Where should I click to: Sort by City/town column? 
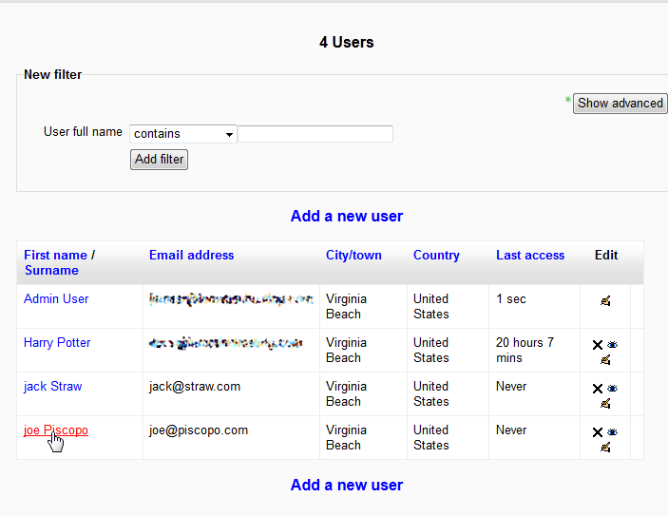tap(353, 255)
